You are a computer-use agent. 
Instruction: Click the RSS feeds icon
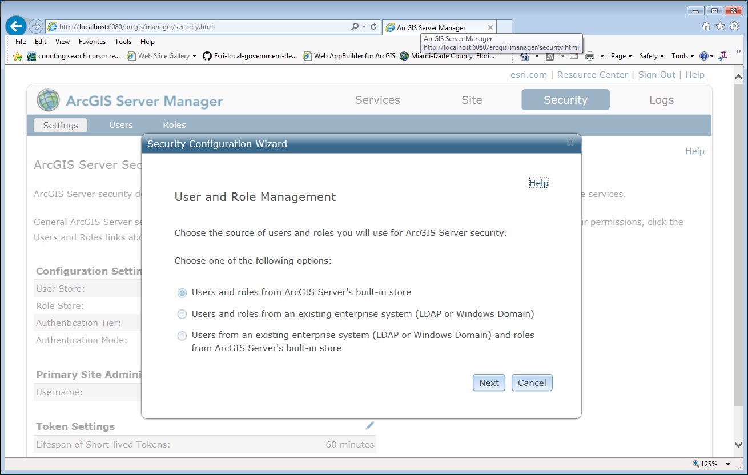click(549, 56)
